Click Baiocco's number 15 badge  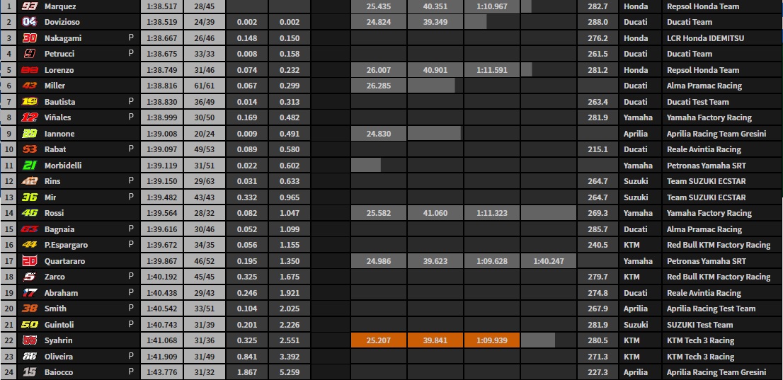[x=30, y=372]
